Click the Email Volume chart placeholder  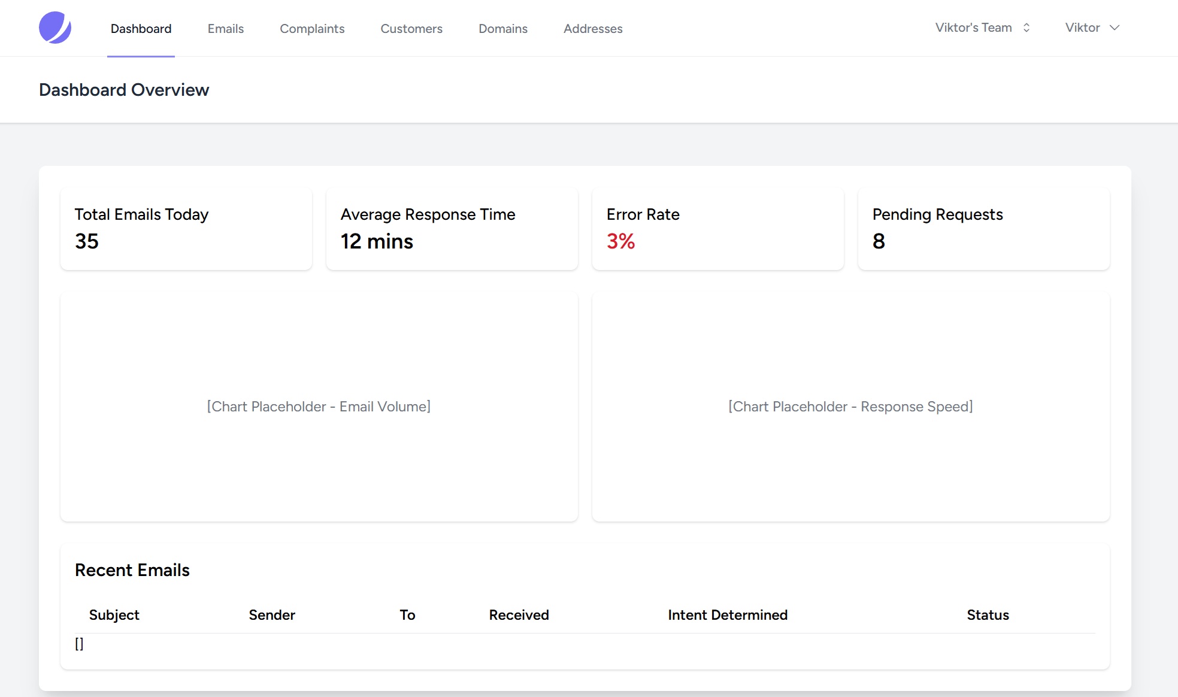coord(319,407)
